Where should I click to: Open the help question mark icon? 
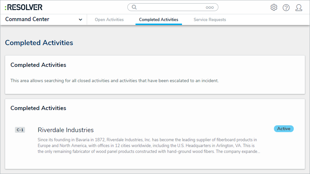pos(286,7)
